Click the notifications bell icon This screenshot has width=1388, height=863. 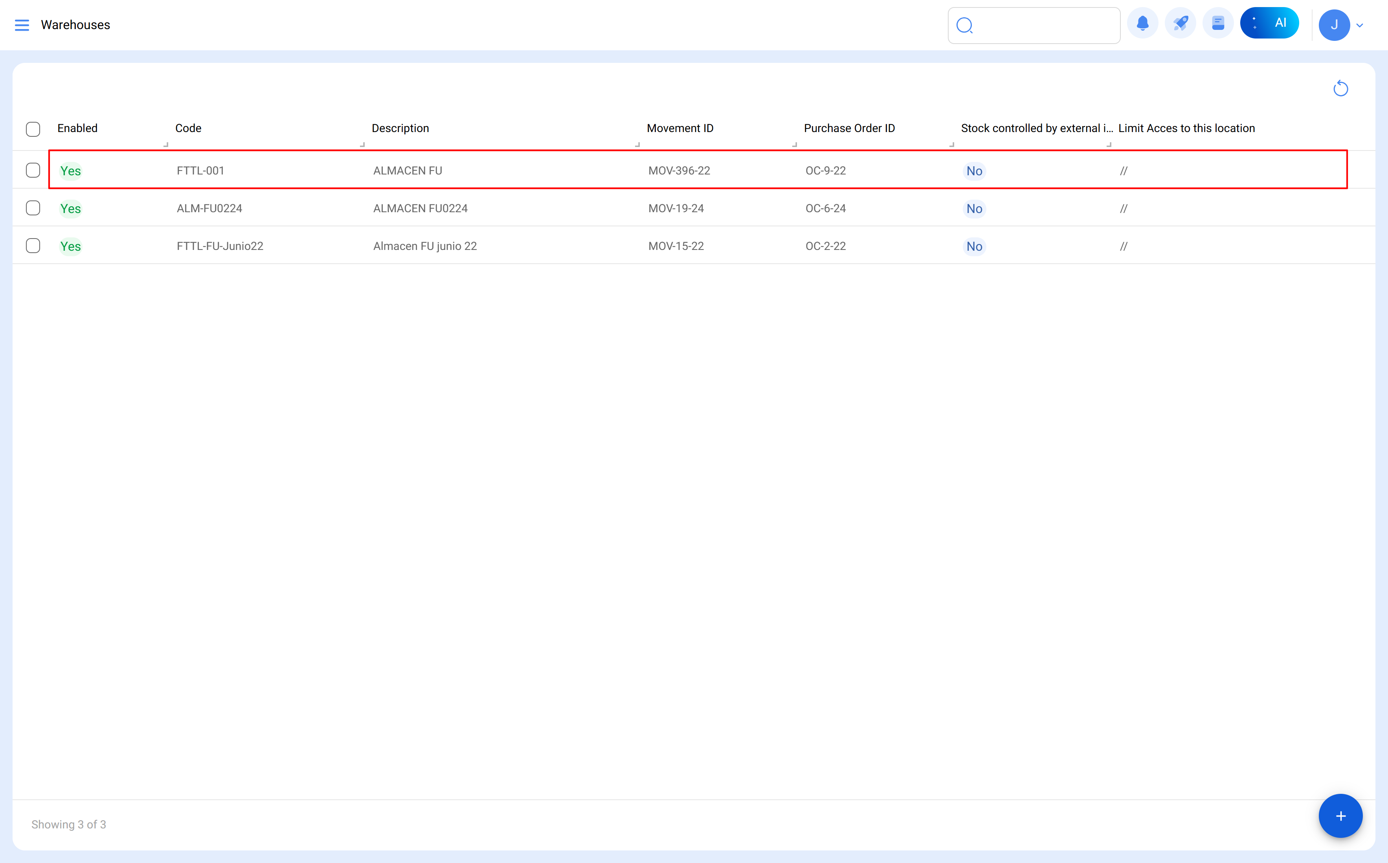pos(1142,24)
